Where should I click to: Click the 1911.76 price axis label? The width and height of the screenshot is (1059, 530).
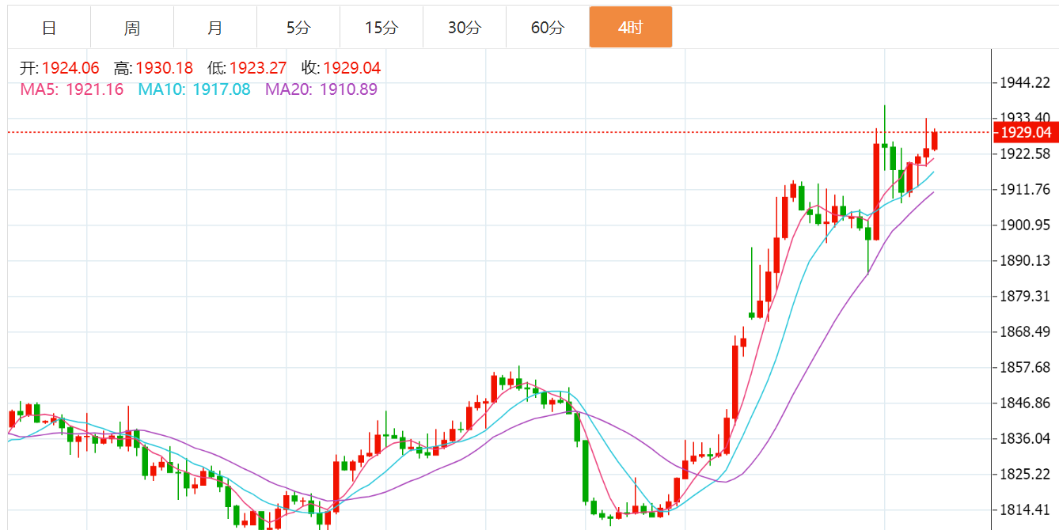(1025, 189)
